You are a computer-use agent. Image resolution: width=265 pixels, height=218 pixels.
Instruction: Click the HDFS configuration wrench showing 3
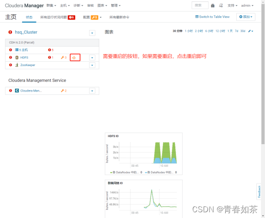[64, 57]
